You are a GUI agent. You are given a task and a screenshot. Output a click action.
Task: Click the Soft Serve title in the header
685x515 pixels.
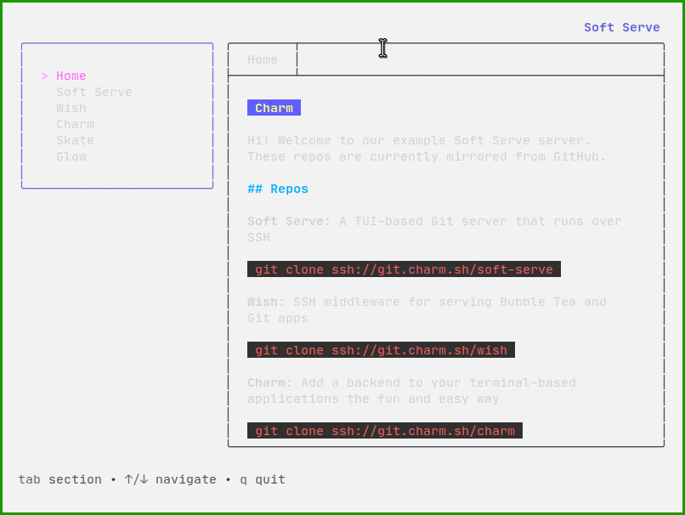click(621, 26)
